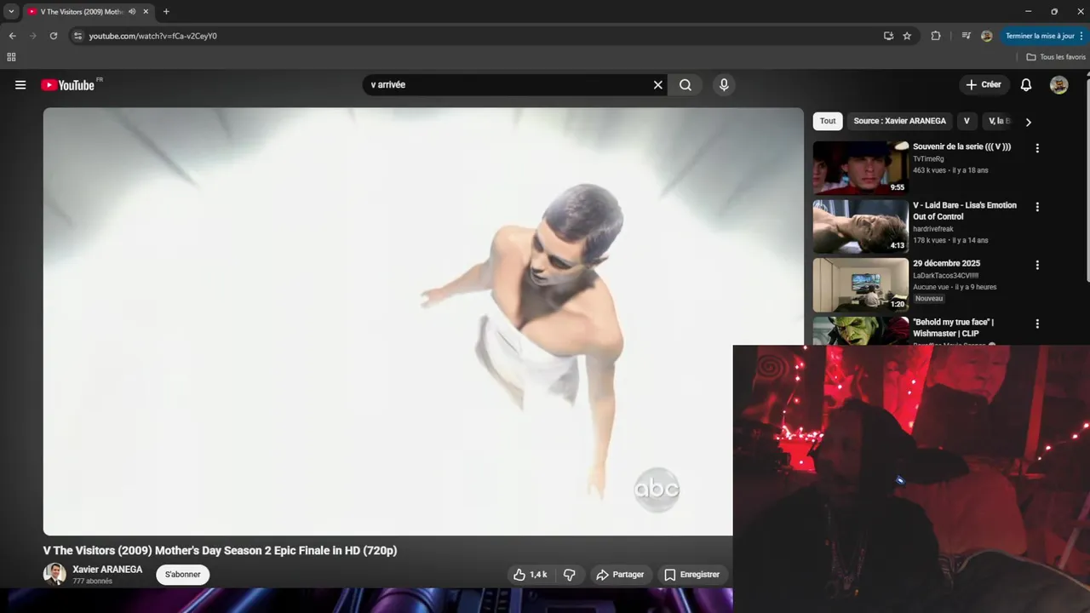Clear the search box with the X
The height and width of the screenshot is (613, 1090).
pos(657,85)
